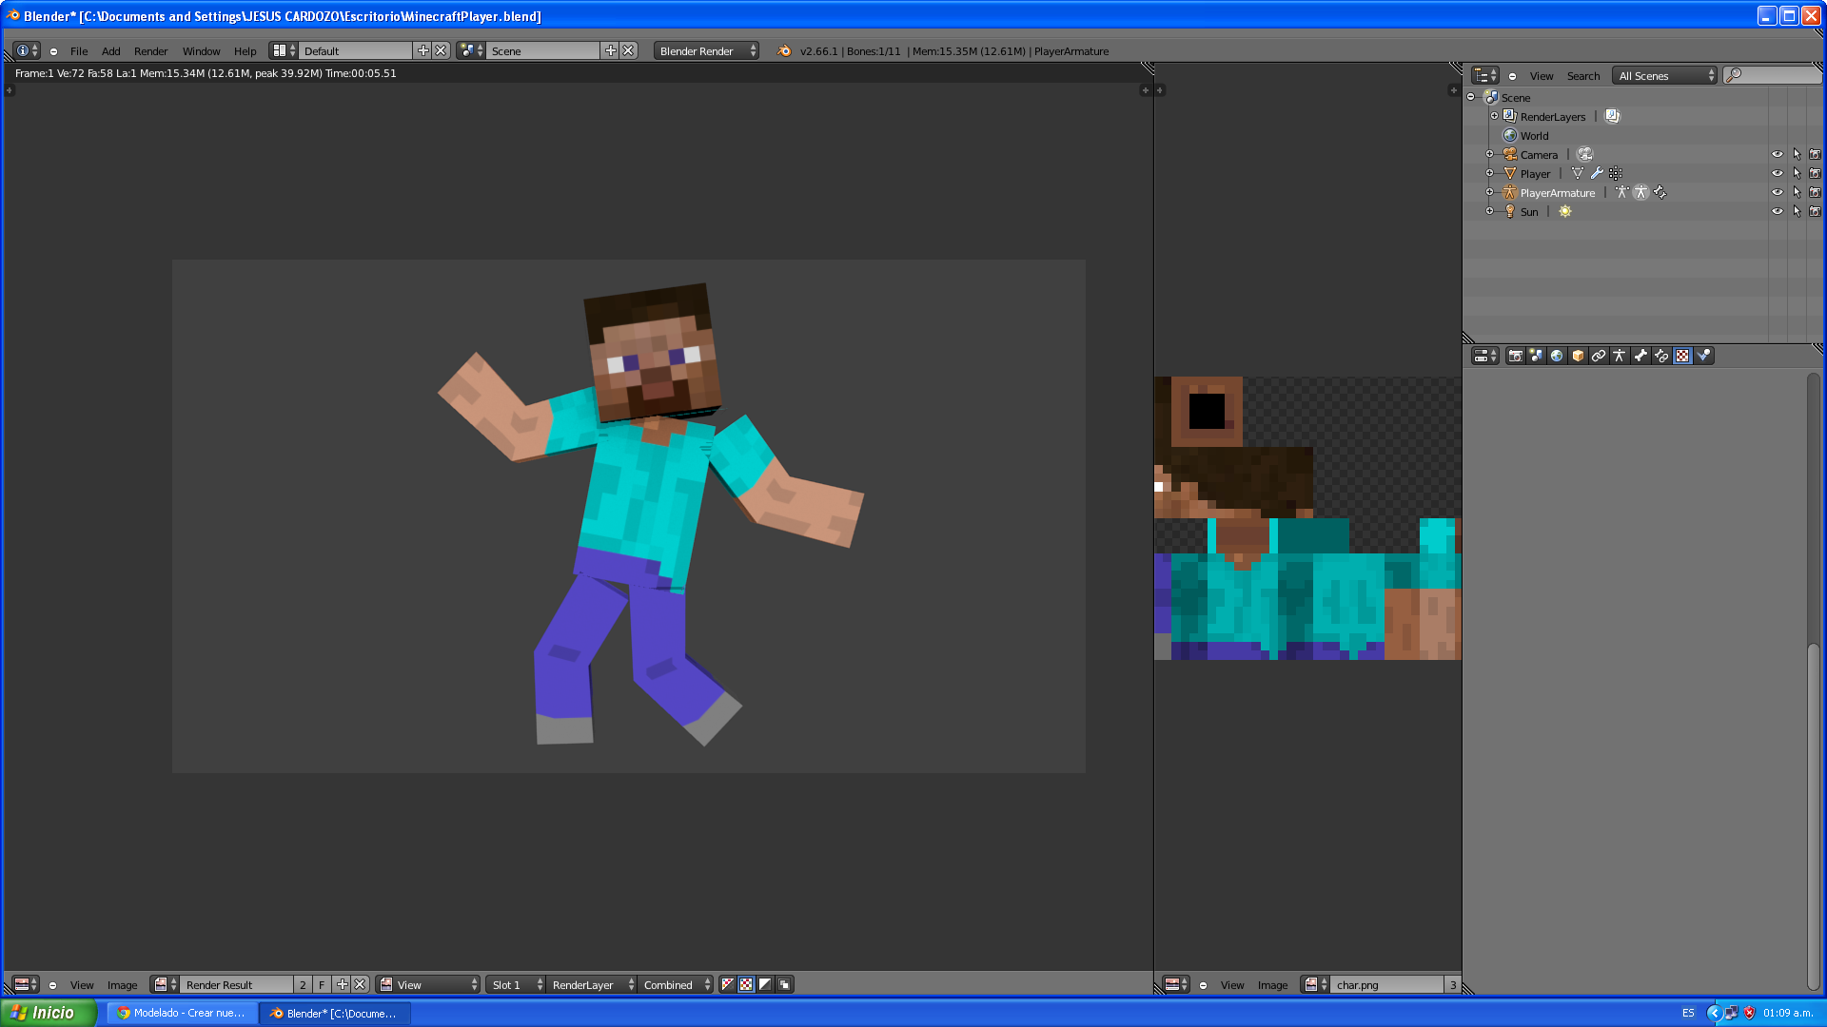Open the Object Constraints chain tab
Viewport: 1827px width, 1027px height.
(1599, 356)
